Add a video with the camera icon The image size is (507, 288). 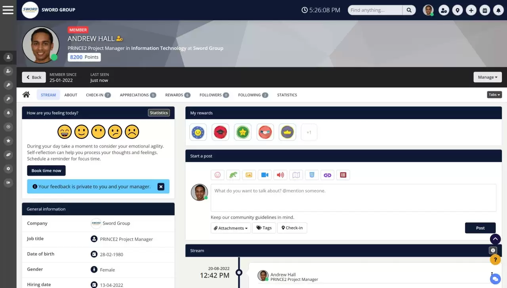tap(265, 175)
